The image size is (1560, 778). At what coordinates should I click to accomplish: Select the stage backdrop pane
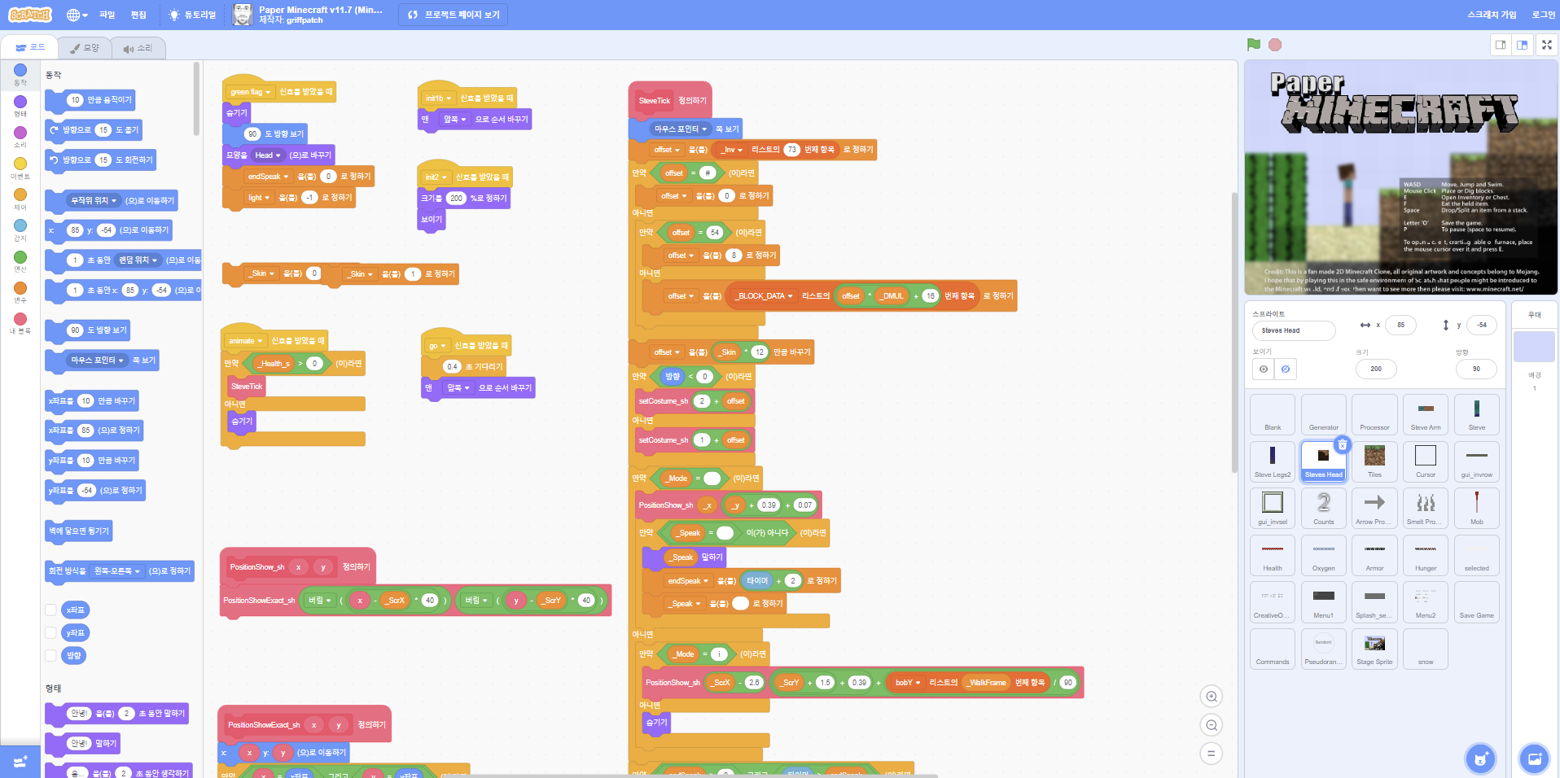pyautogui.click(x=1535, y=345)
